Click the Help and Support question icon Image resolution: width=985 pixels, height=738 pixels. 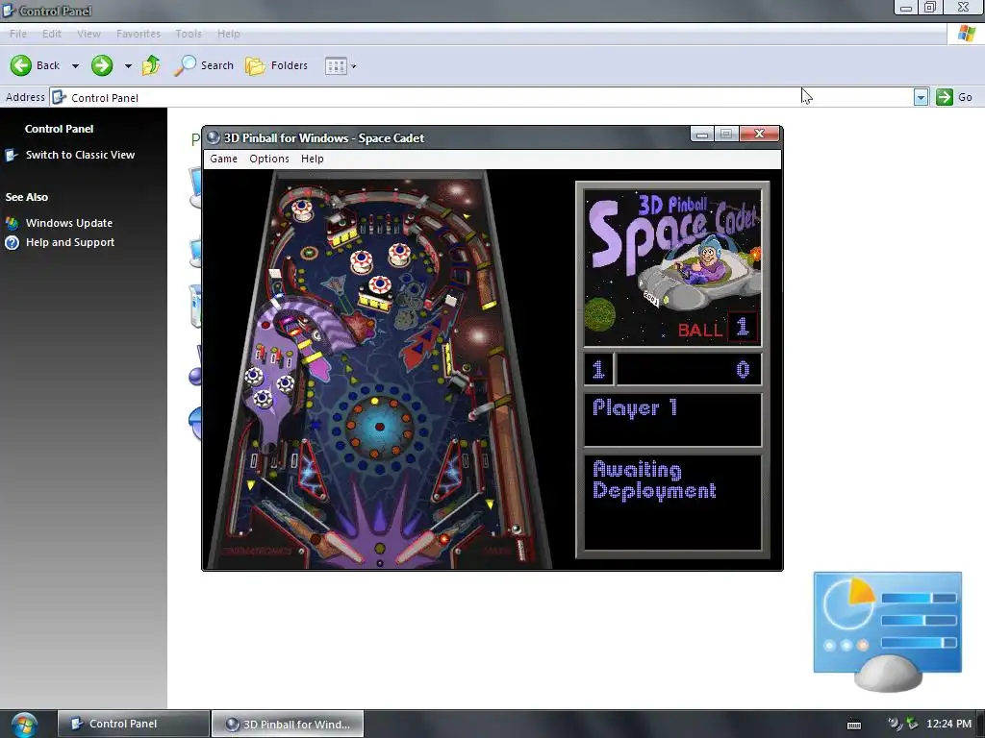(x=12, y=242)
